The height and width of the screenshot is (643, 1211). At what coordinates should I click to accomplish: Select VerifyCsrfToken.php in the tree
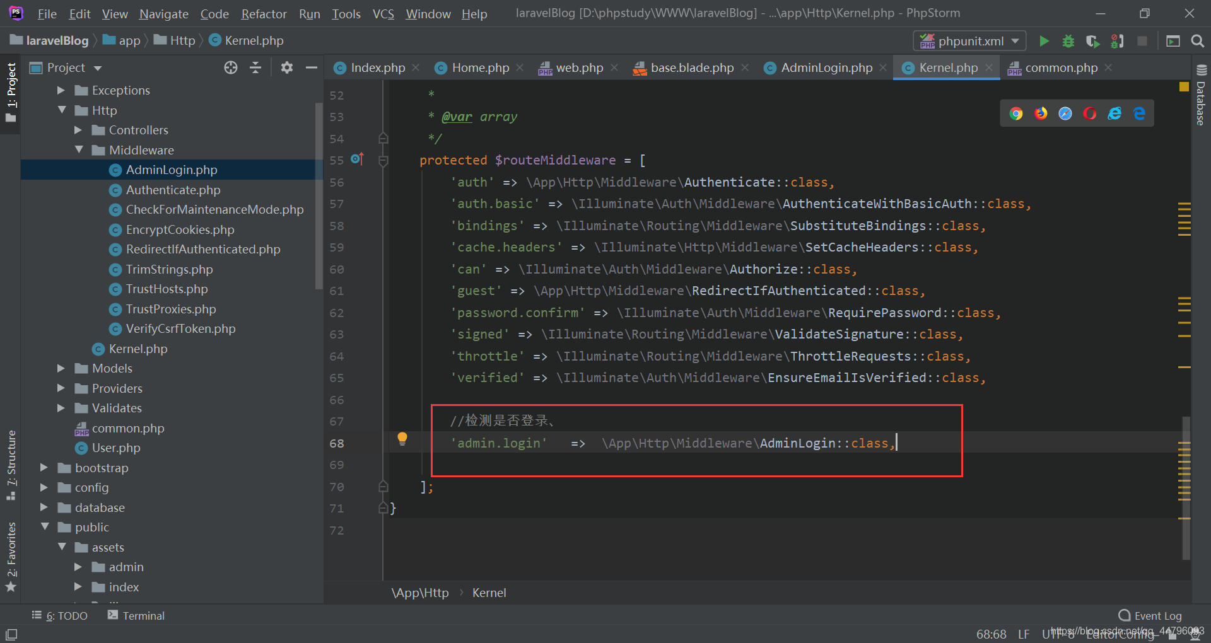pos(180,328)
